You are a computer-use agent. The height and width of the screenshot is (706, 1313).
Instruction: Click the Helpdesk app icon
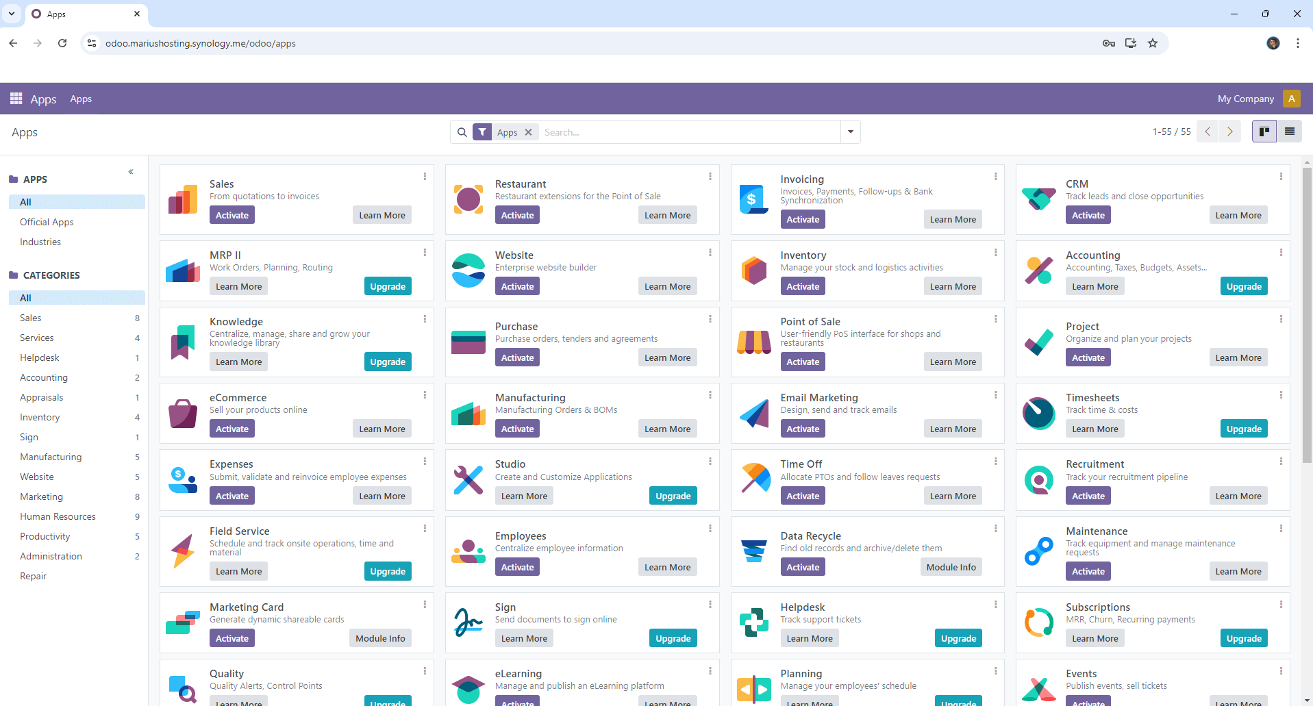tap(754, 622)
